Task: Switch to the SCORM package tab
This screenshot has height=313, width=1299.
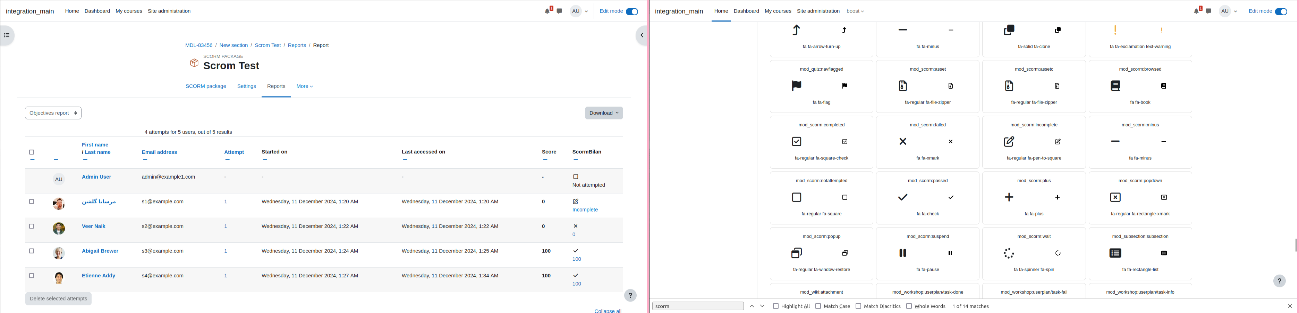Action: [206, 87]
